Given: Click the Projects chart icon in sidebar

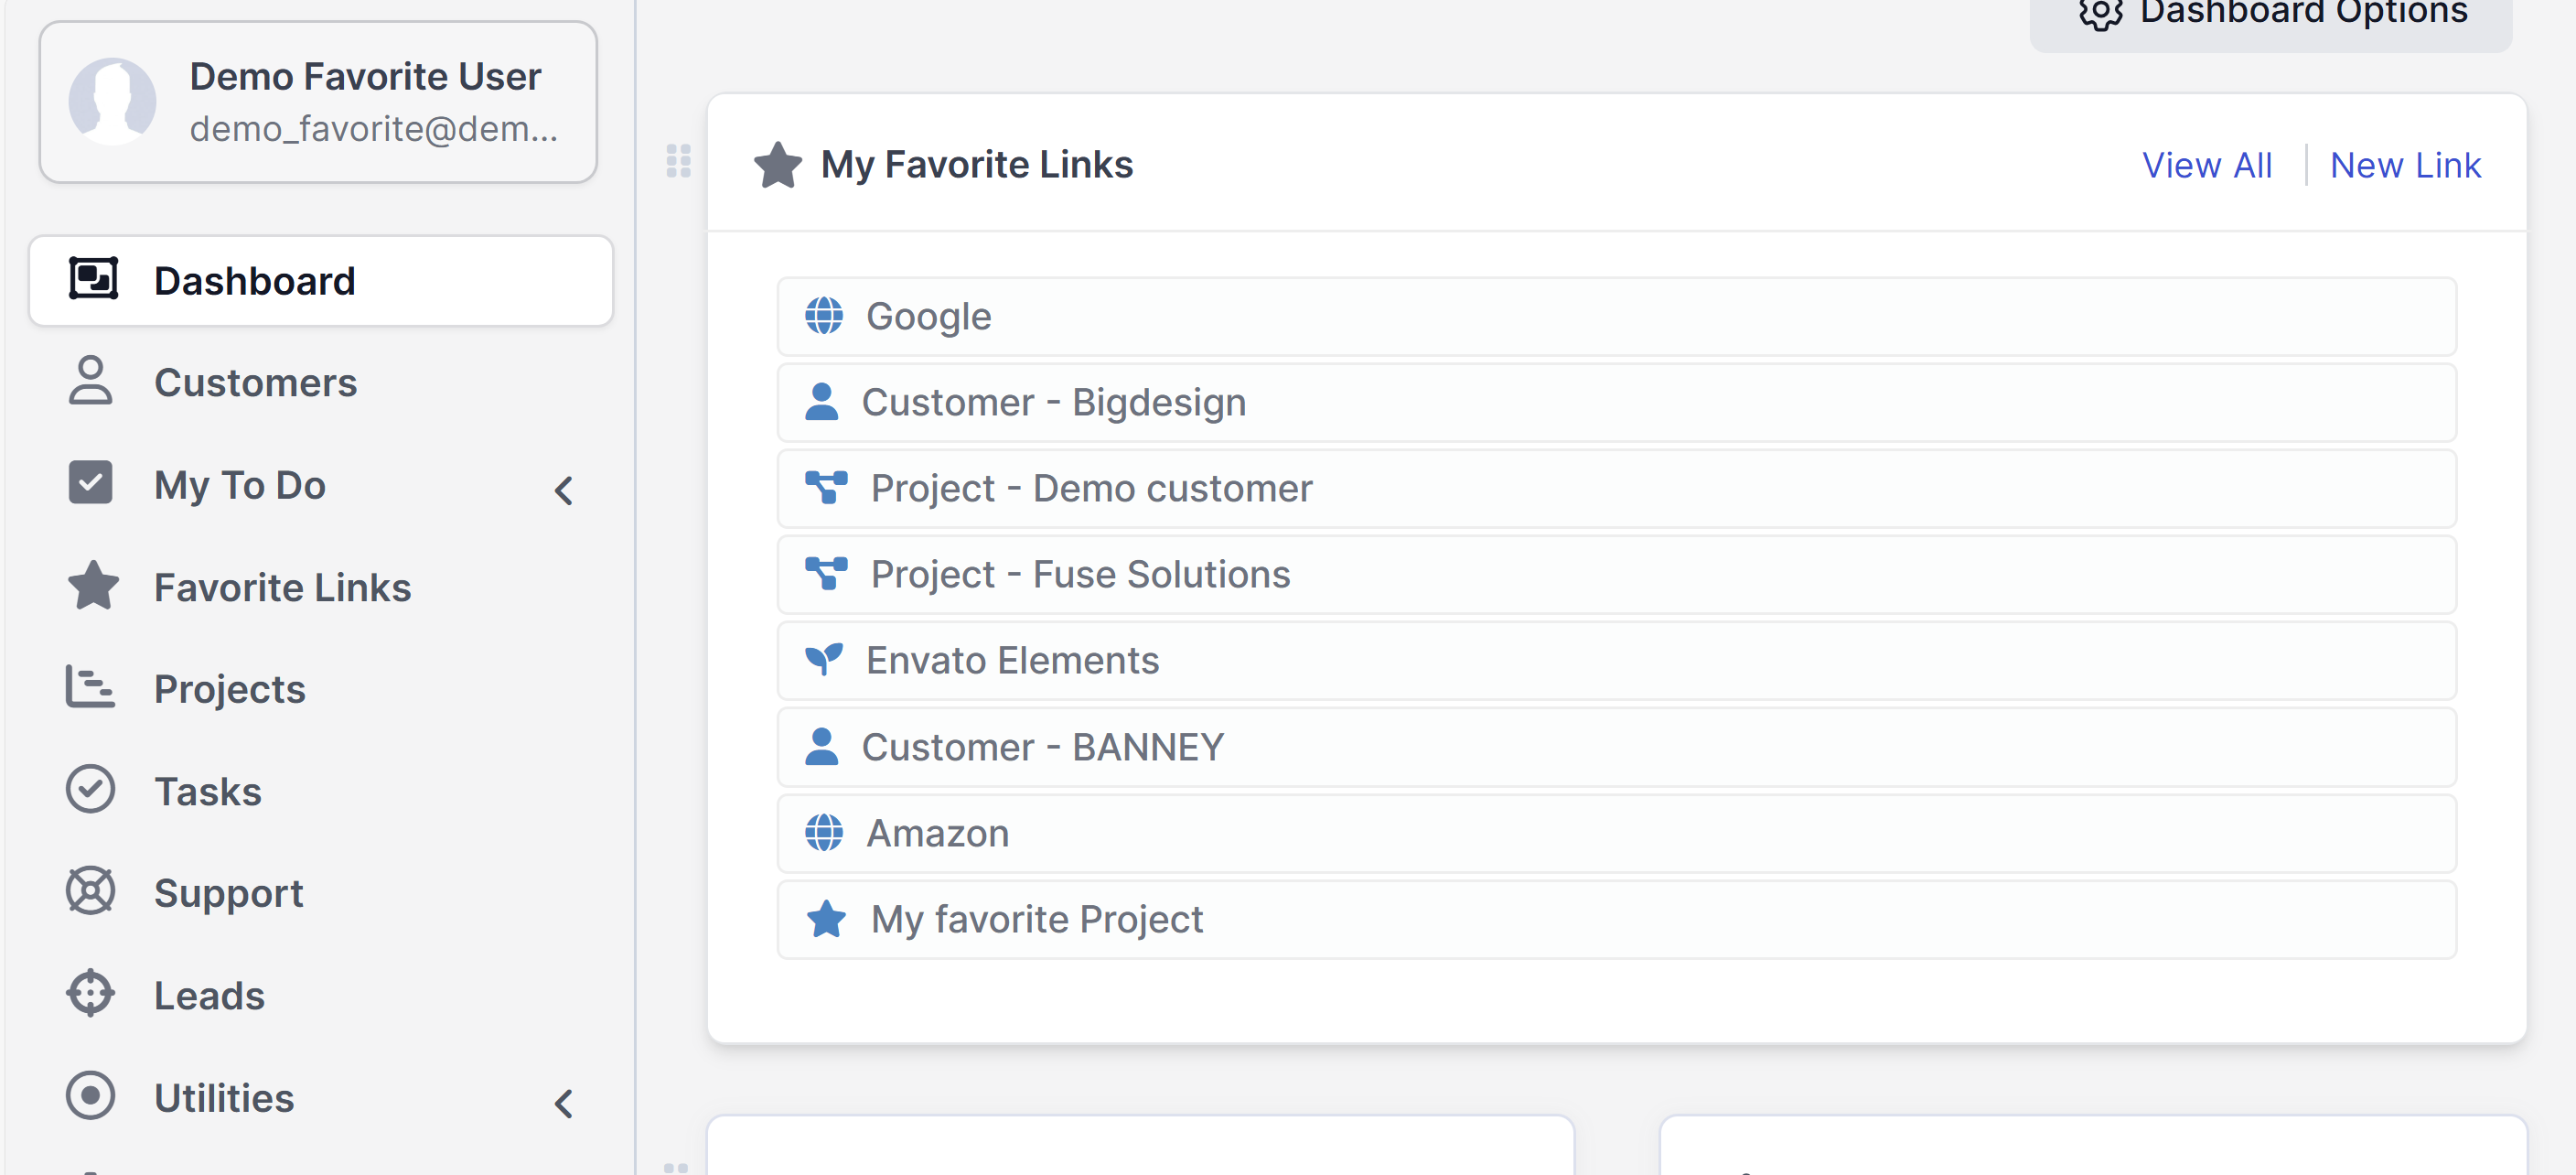Looking at the screenshot, I should pyautogui.click(x=90, y=688).
